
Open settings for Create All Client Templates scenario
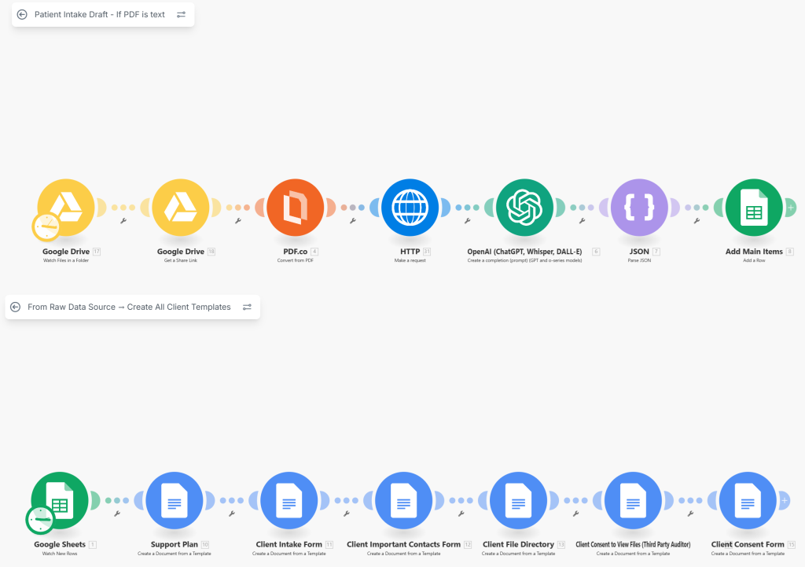click(x=247, y=307)
